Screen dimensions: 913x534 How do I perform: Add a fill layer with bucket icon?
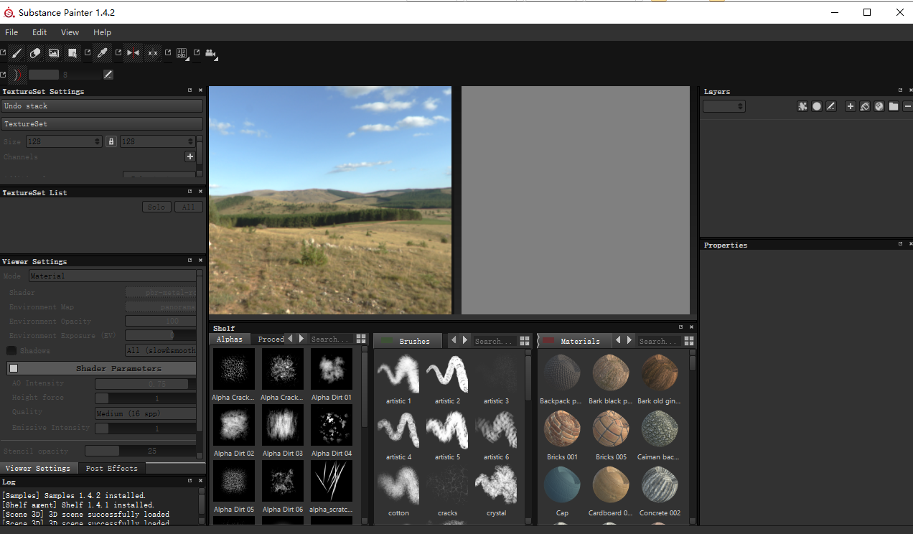click(865, 106)
